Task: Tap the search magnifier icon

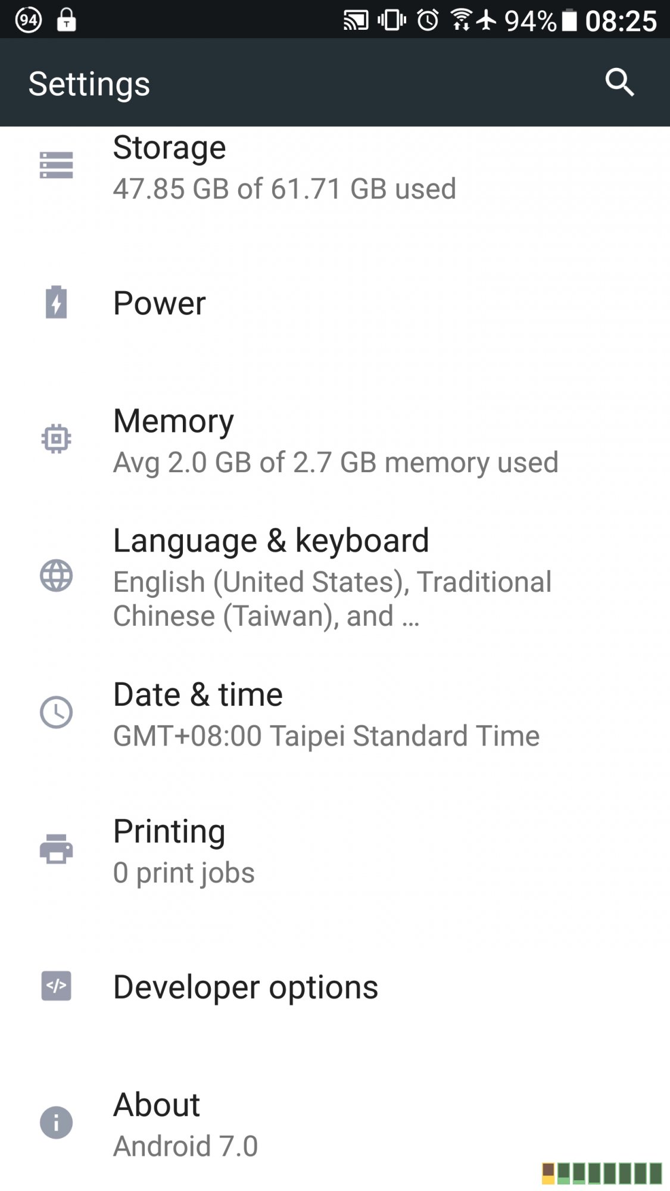Action: point(619,82)
